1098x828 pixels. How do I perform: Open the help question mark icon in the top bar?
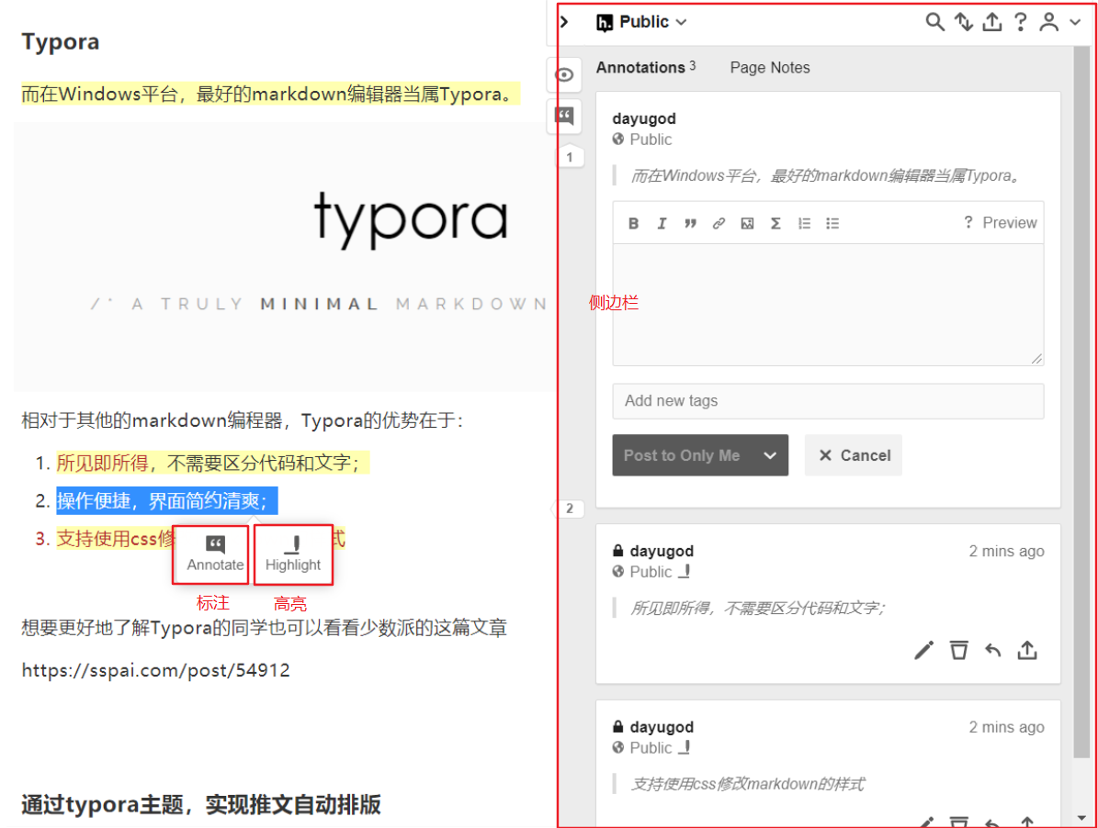1020,22
